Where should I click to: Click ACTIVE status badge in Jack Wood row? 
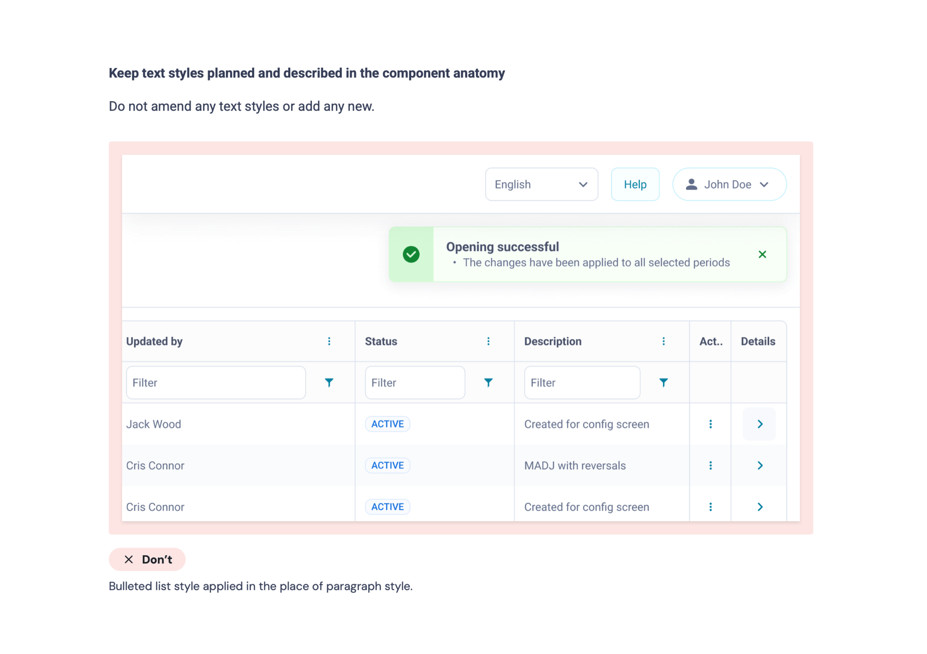387,424
